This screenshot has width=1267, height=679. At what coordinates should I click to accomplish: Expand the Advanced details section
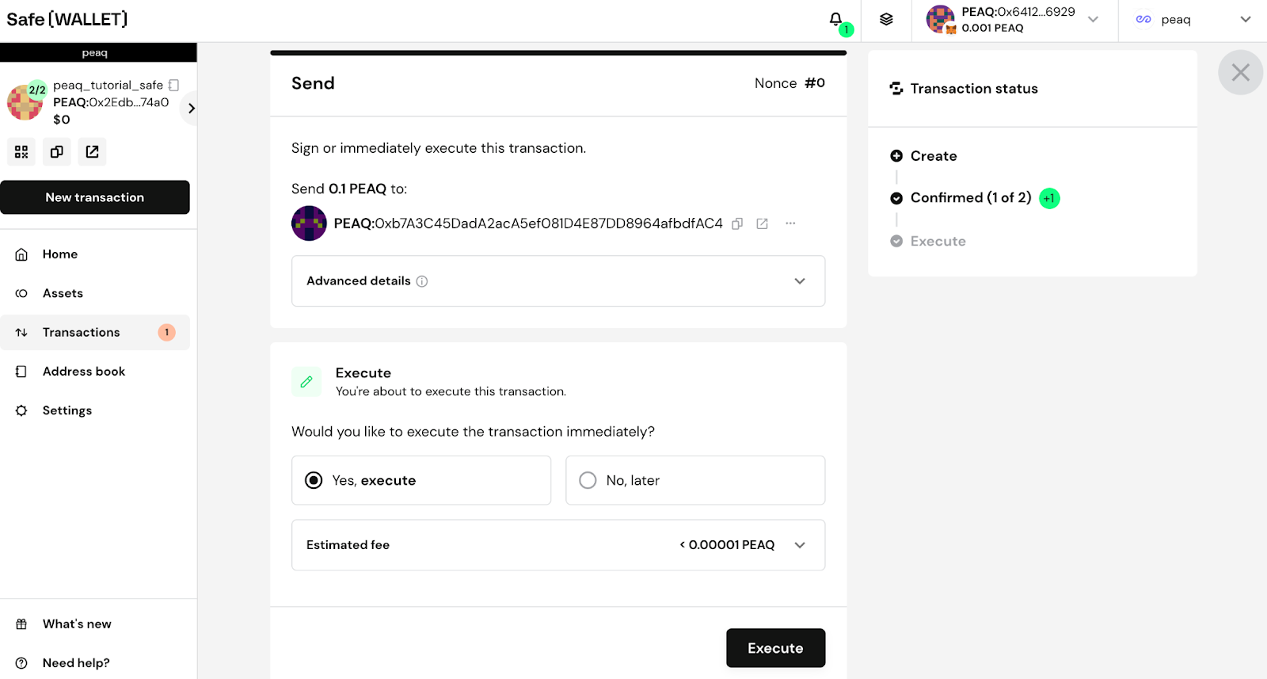point(800,281)
